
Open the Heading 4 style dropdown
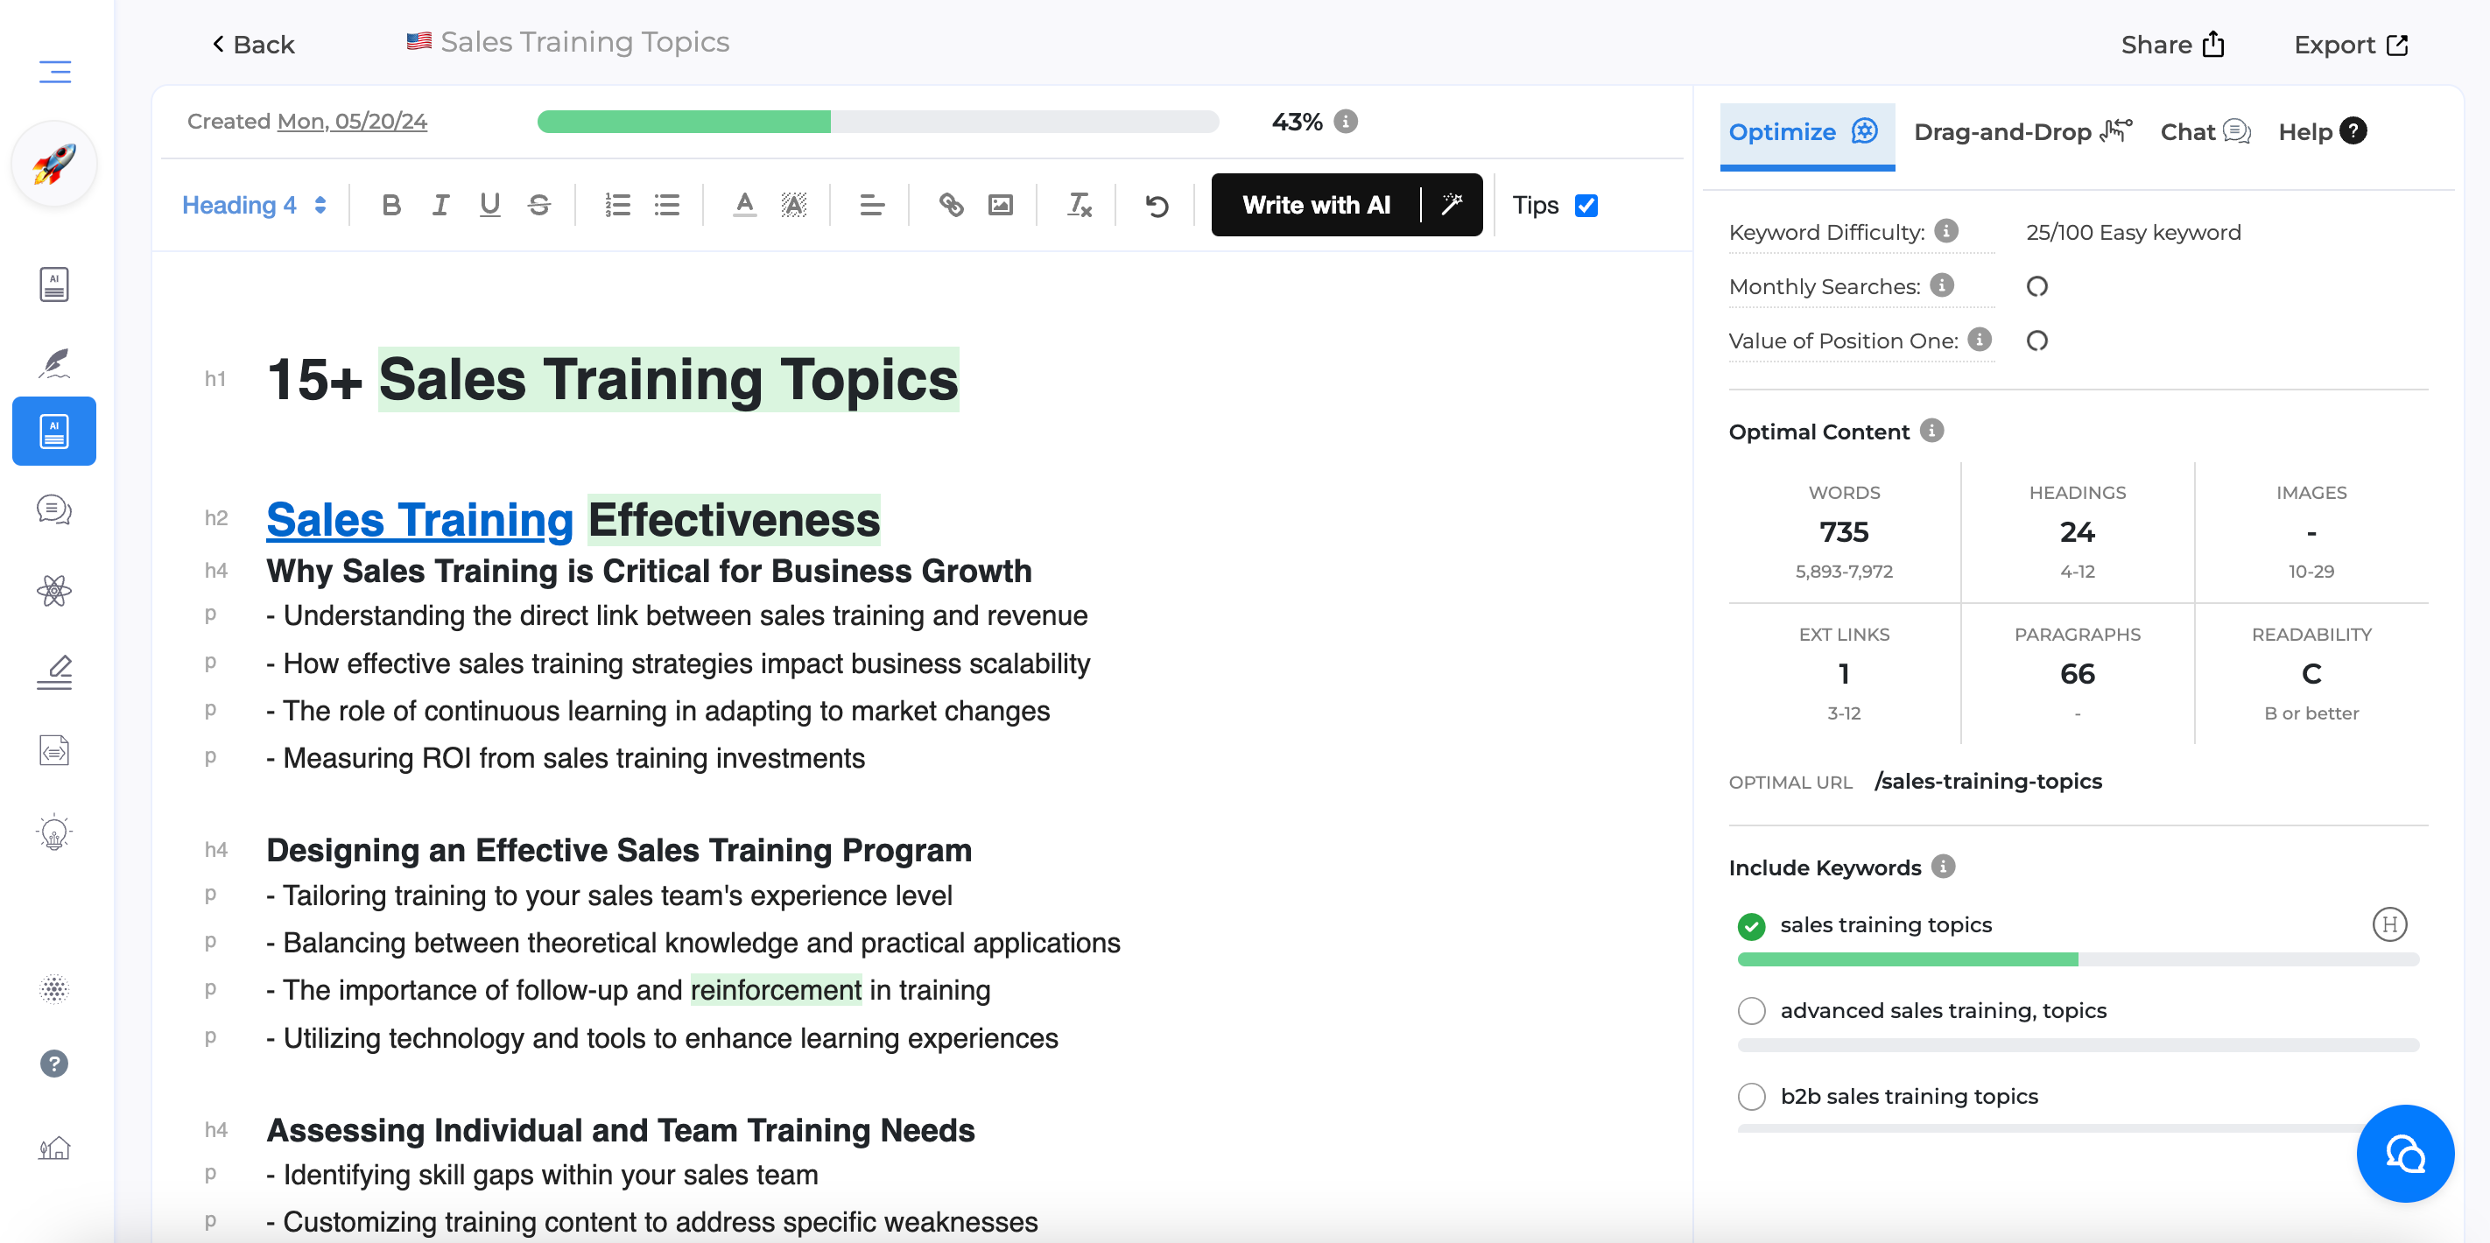253,205
